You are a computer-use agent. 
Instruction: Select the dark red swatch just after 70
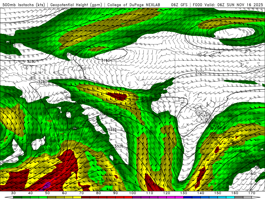86,197
